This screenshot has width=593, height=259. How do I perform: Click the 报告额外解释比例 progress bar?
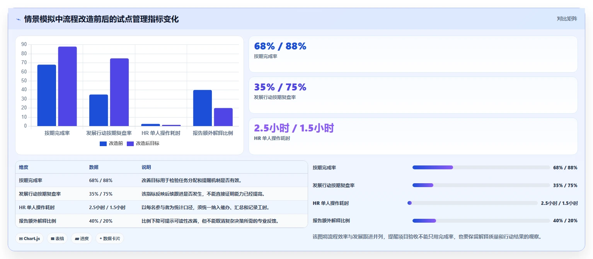[481, 221]
